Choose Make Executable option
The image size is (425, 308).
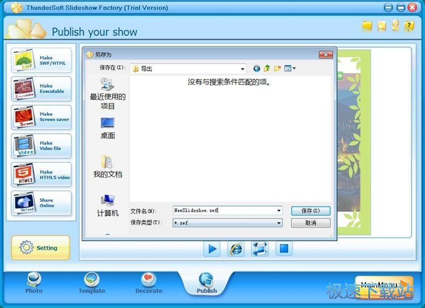41,89
